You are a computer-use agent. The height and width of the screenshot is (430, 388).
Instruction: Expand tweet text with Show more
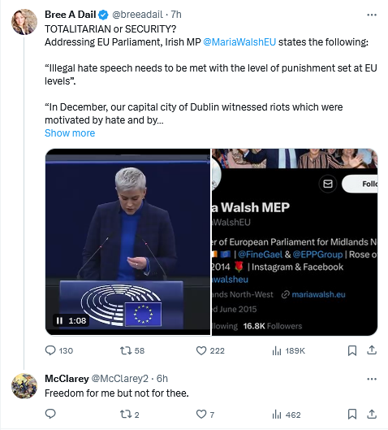70,133
